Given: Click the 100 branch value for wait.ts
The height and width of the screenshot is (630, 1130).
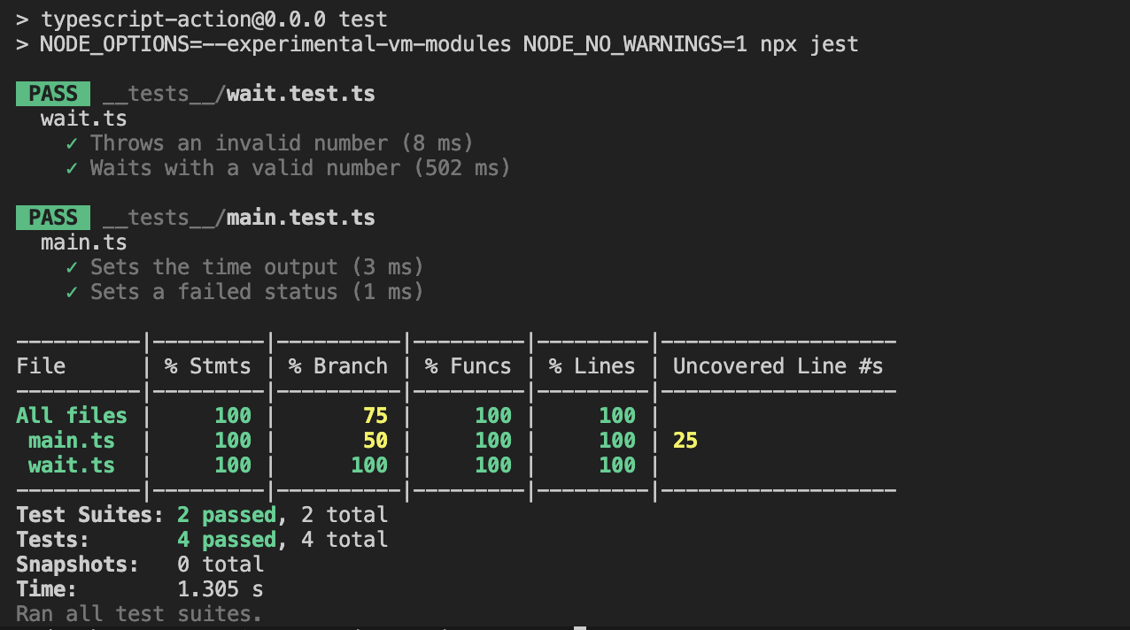Looking at the screenshot, I should coord(369,465).
